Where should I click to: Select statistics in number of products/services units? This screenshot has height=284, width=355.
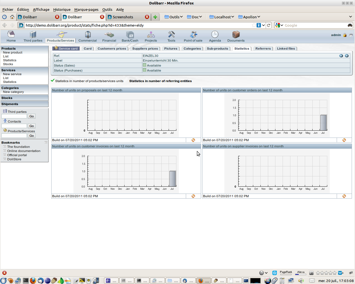click(x=89, y=81)
